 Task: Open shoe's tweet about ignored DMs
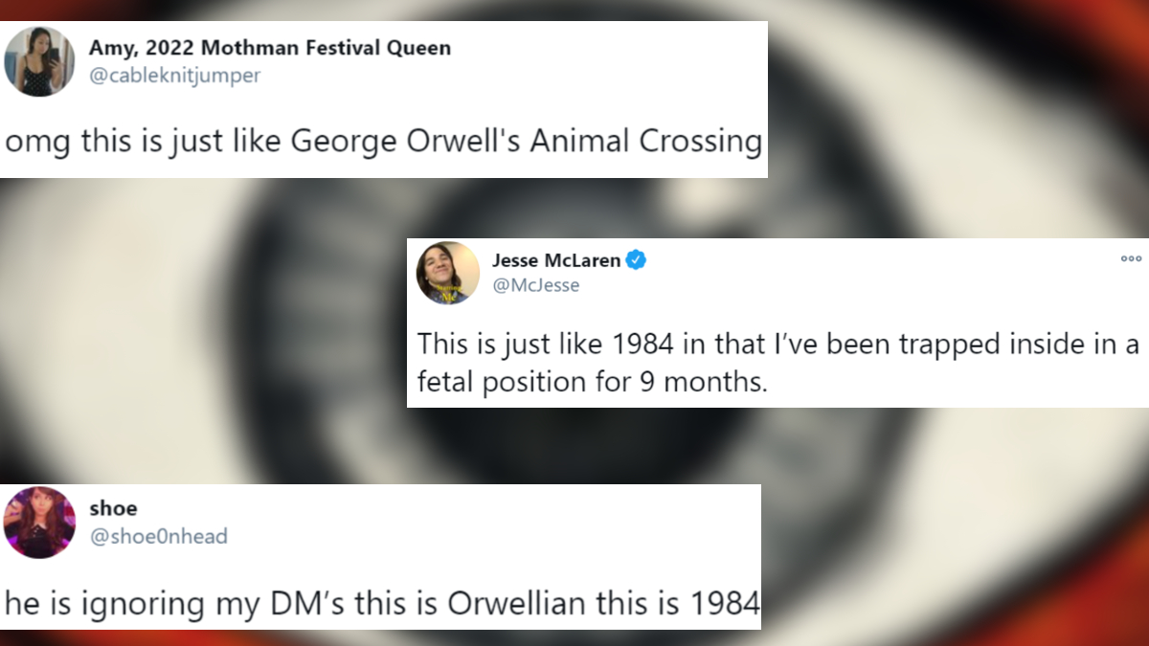pos(383,603)
